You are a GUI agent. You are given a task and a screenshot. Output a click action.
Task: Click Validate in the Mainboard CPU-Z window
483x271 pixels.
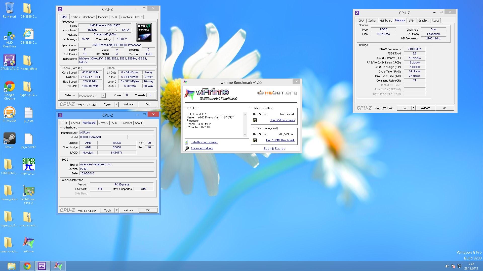tap(129, 210)
